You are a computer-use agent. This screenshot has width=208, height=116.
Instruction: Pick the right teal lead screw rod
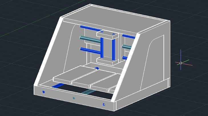coord(127,47)
